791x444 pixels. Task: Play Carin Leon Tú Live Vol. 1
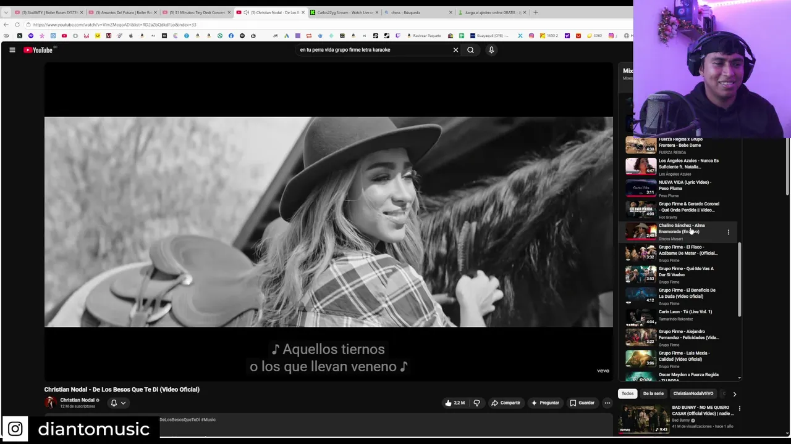point(680,317)
